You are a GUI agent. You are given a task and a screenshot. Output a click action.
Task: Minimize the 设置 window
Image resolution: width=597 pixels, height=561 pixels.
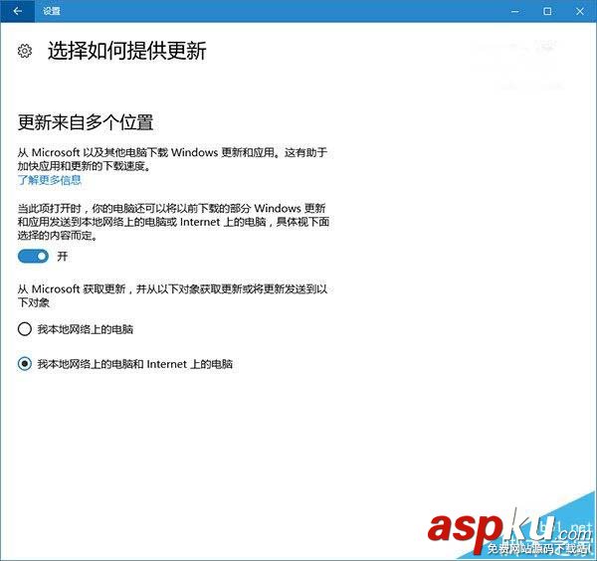coord(514,11)
